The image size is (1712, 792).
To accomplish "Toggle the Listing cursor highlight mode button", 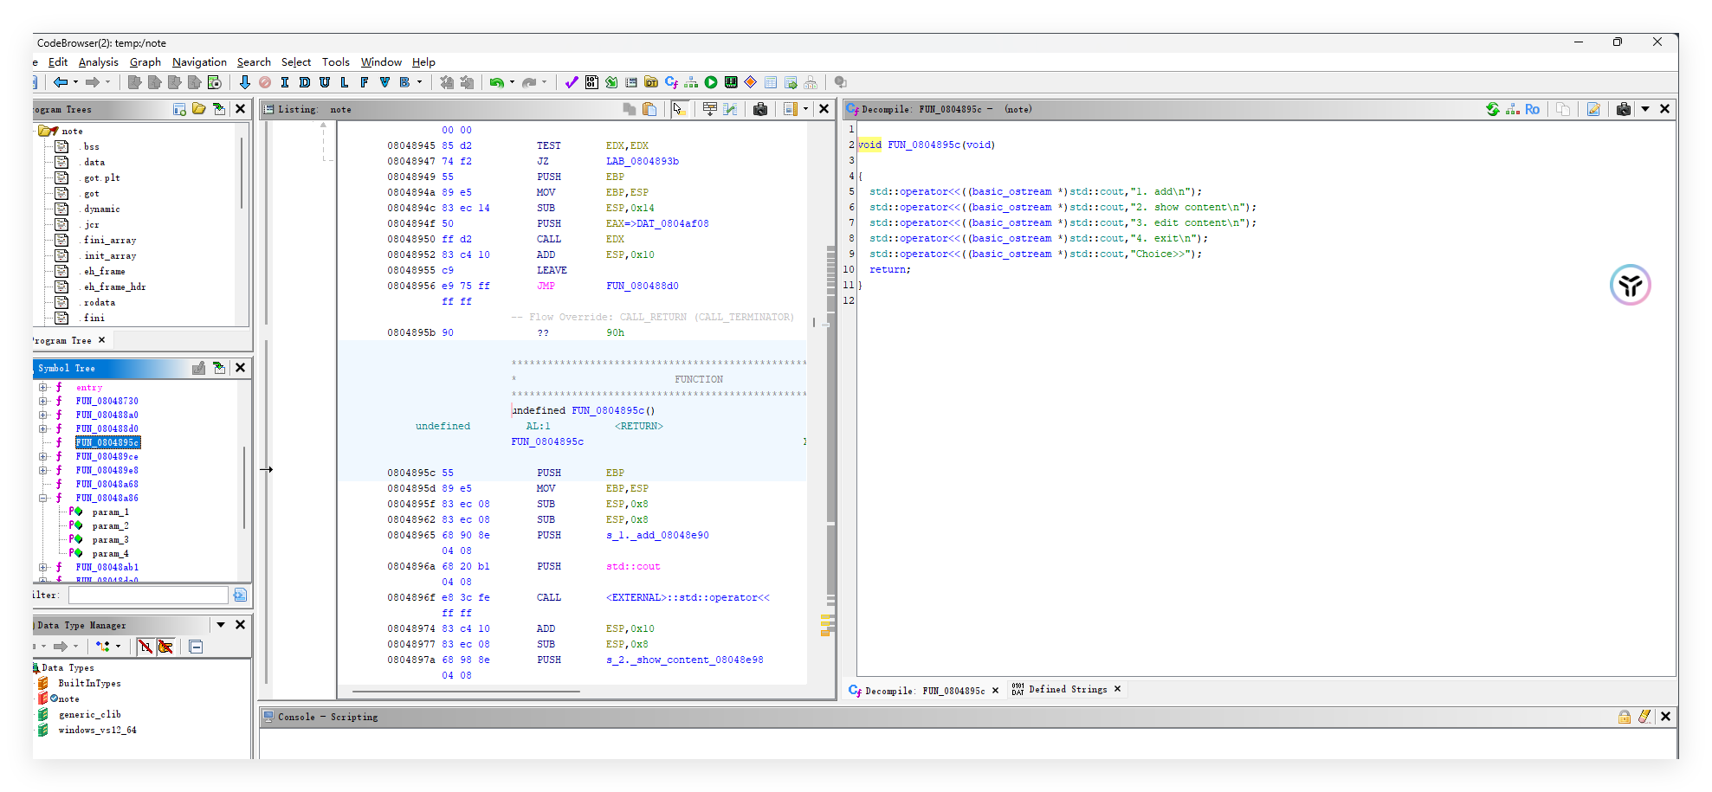I will 679,109.
